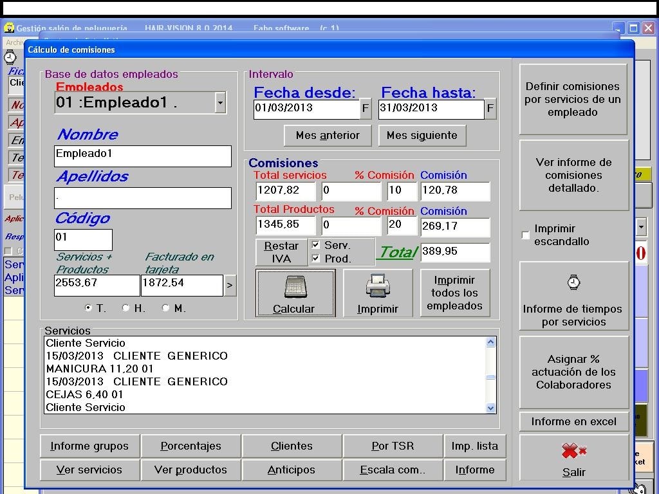This screenshot has width=659, height=494.
Task: Click the F calendar button for Fecha hasta
Action: tap(490, 109)
